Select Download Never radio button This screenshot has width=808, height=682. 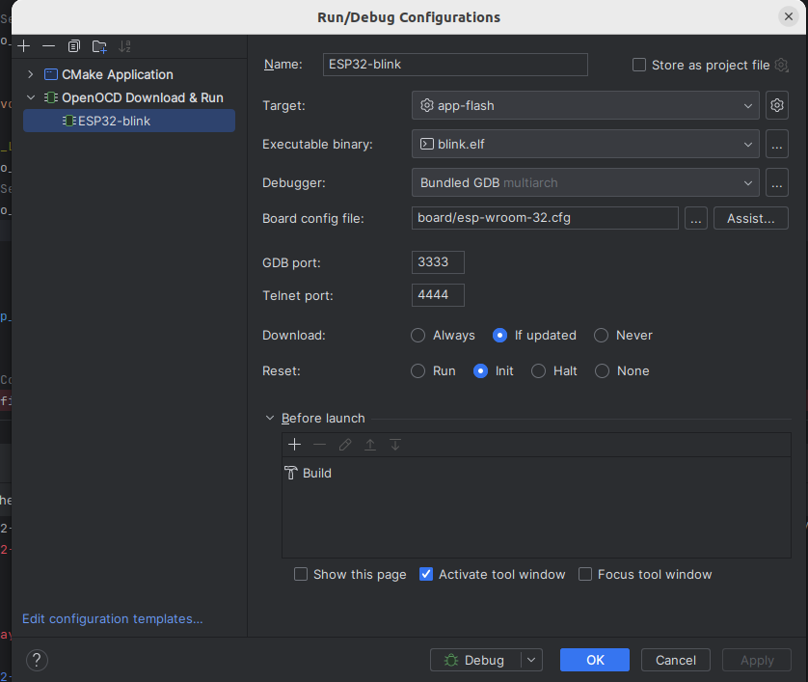[x=601, y=336]
